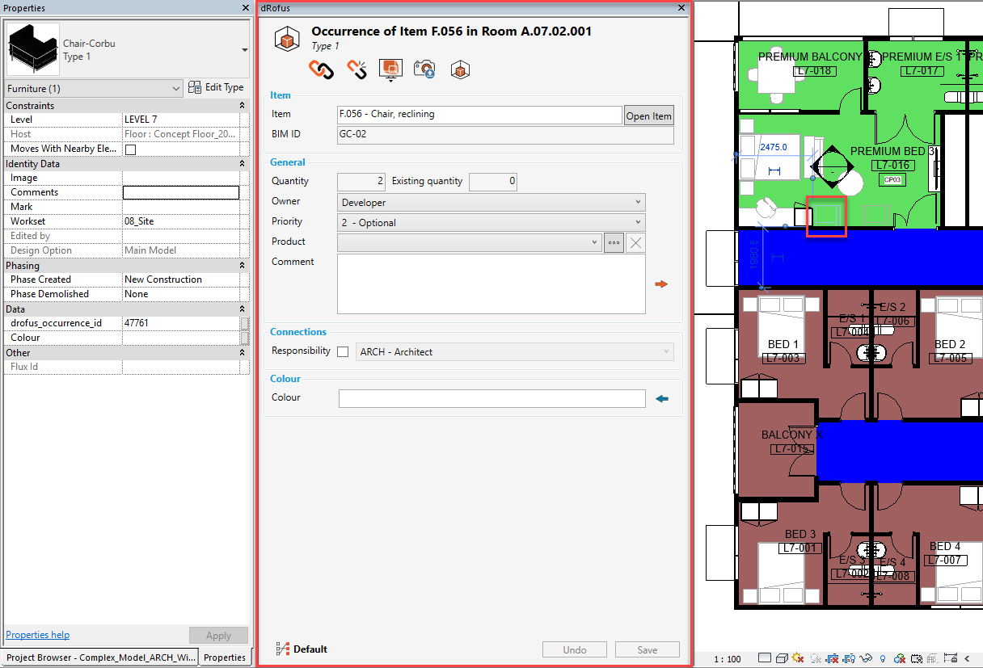Click the link occurrence icon in dRofus

point(321,69)
